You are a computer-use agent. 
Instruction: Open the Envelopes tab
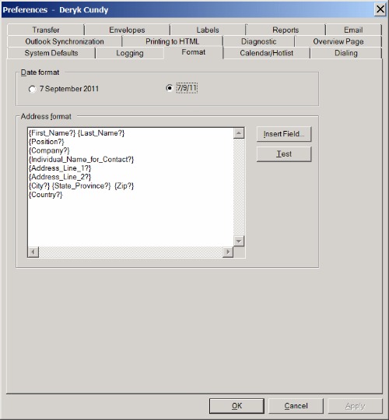tap(127, 30)
